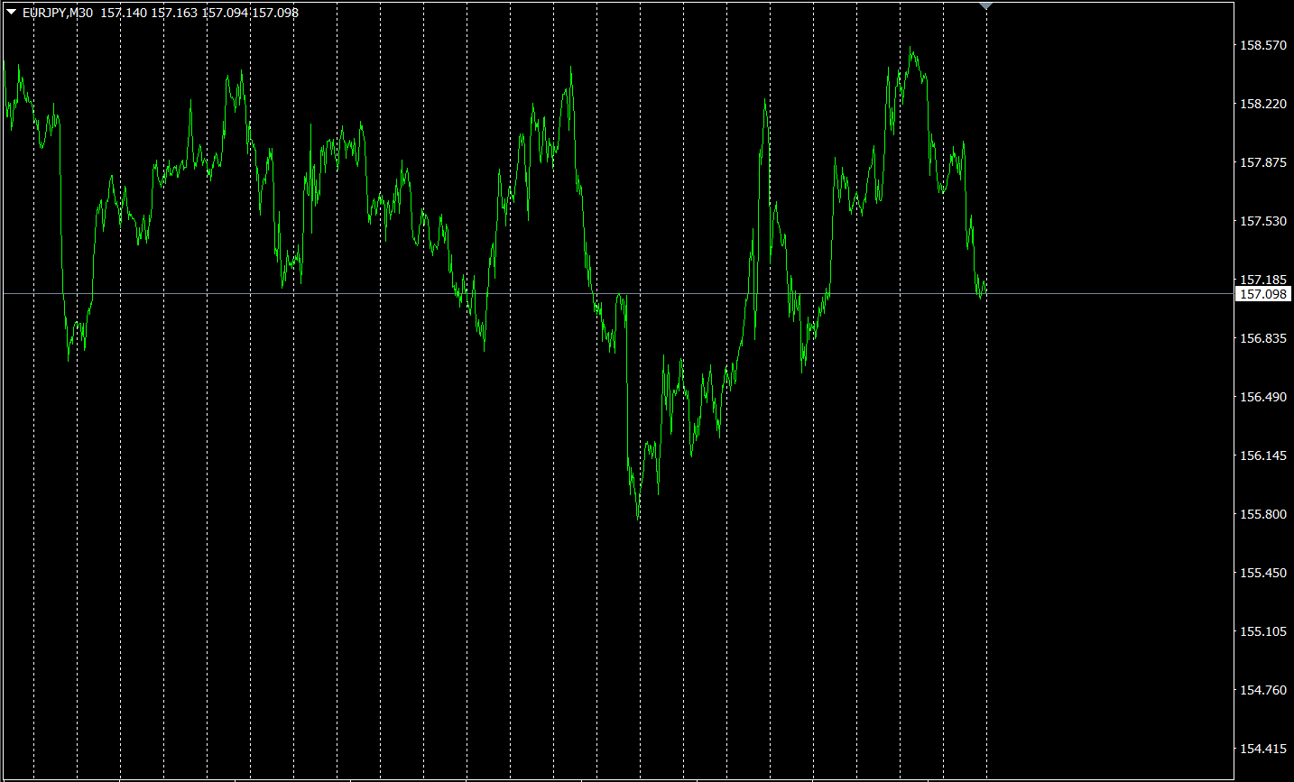Click the 157.530 price axis label
This screenshot has width=1294, height=782.
tap(1263, 221)
